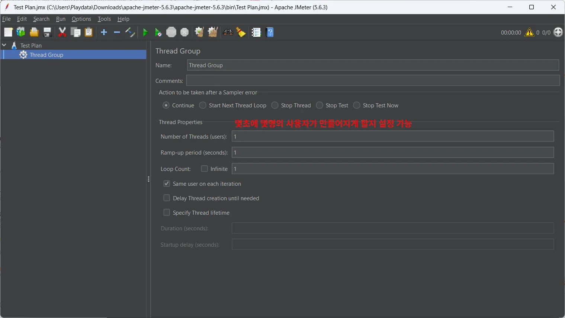Click the yellow warning log icon
The height and width of the screenshot is (318, 565).
pyautogui.click(x=529, y=32)
